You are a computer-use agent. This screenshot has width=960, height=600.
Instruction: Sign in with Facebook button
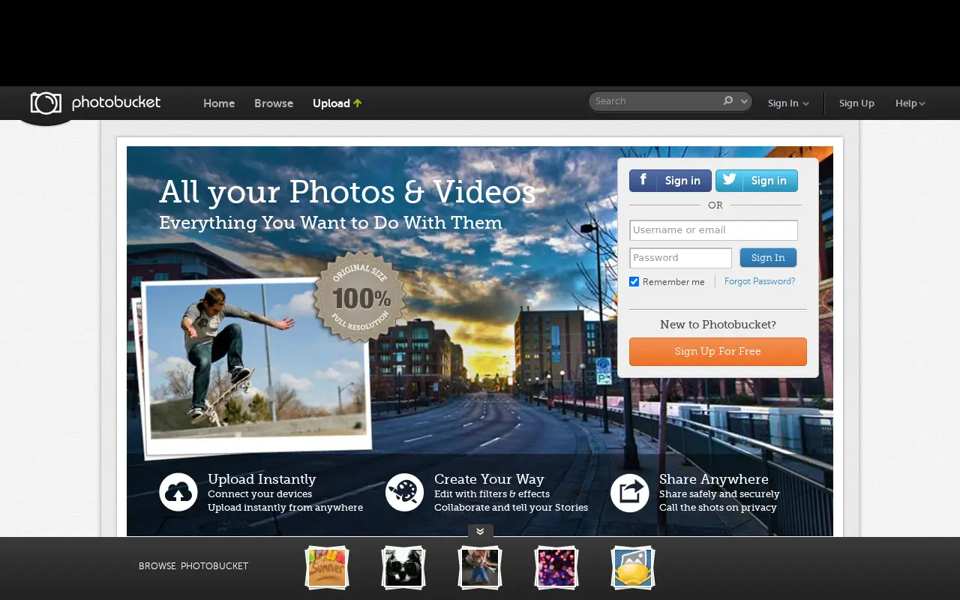pyautogui.click(x=670, y=181)
